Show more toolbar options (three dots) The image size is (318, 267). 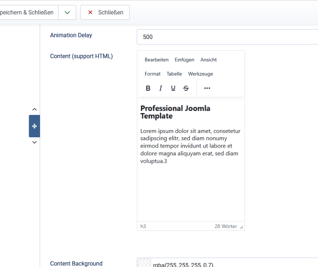click(207, 88)
